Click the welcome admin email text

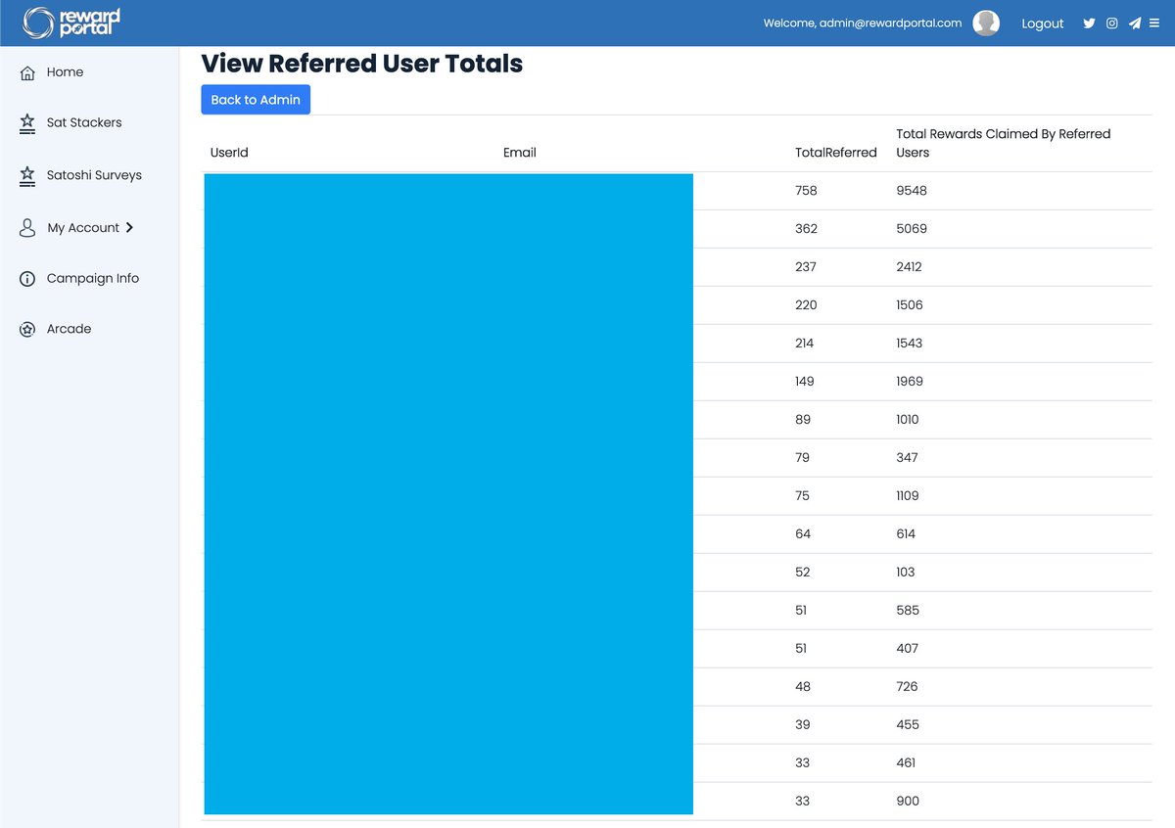click(x=863, y=23)
